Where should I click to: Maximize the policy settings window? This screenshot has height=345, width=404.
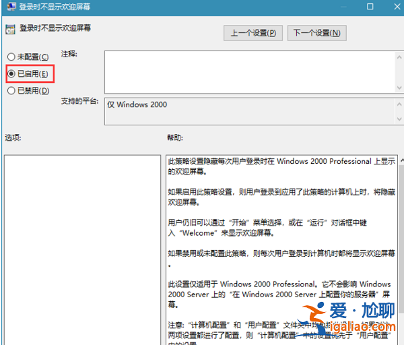pyautogui.click(x=370, y=7)
